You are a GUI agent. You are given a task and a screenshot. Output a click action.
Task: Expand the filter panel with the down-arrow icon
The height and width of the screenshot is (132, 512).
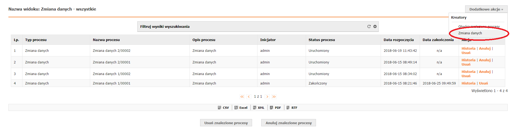tap(375, 26)
